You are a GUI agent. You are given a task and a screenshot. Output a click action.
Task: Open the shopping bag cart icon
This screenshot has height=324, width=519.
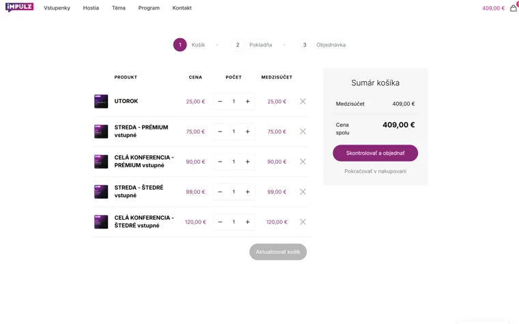[x=513, y=8]
